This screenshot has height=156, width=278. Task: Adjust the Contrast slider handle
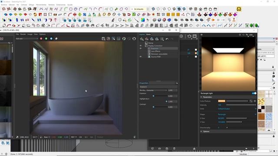(153, 107)
